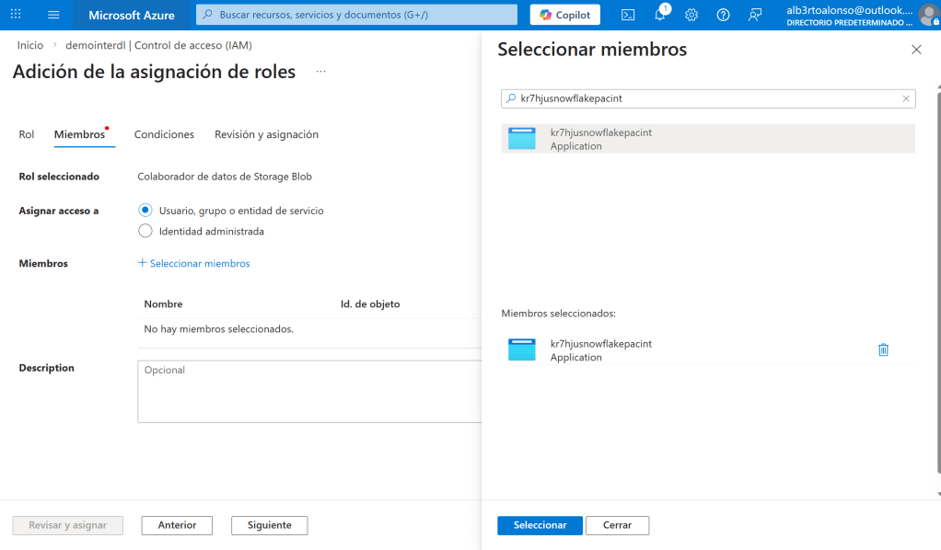The image size is (941, 550).
Task: Click the Seleccionar miembros link
Action: (194, 263)
